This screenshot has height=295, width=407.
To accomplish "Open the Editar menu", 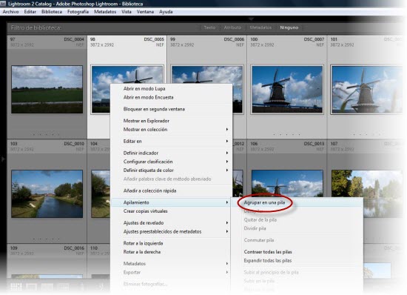I will 30,12.
